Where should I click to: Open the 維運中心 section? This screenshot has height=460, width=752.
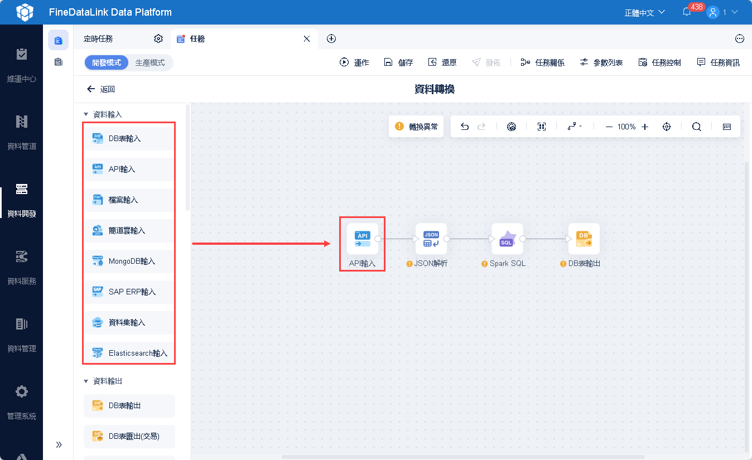pos(21,65)
